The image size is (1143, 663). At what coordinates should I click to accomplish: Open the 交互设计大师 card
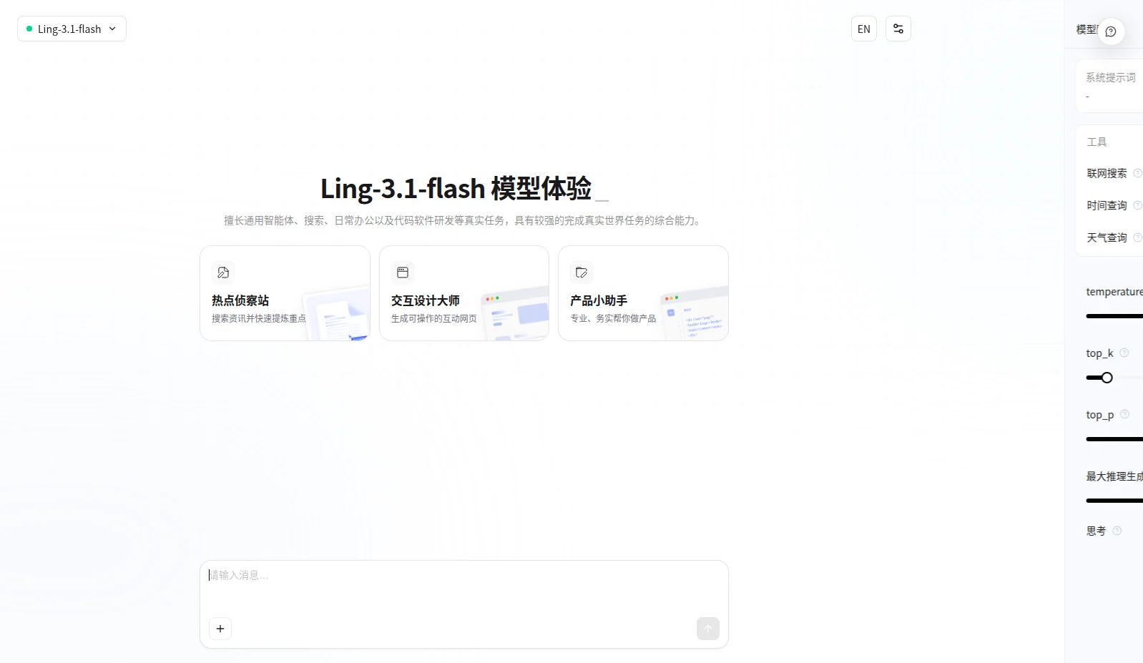click(x=464, y=293)
